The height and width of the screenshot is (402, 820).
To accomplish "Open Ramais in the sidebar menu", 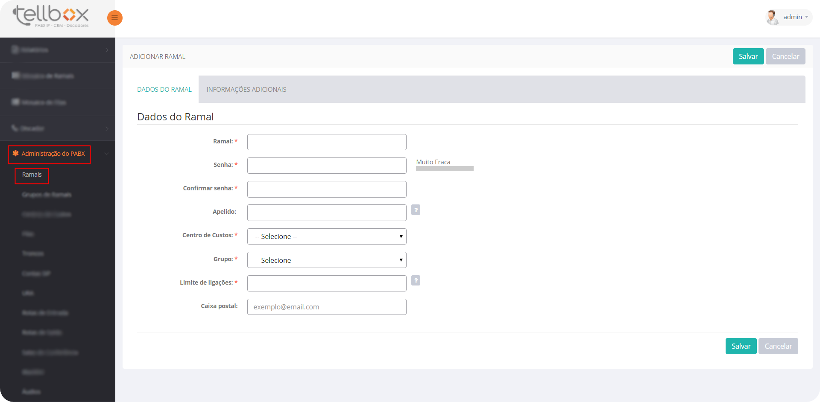I will pos(32,175).
